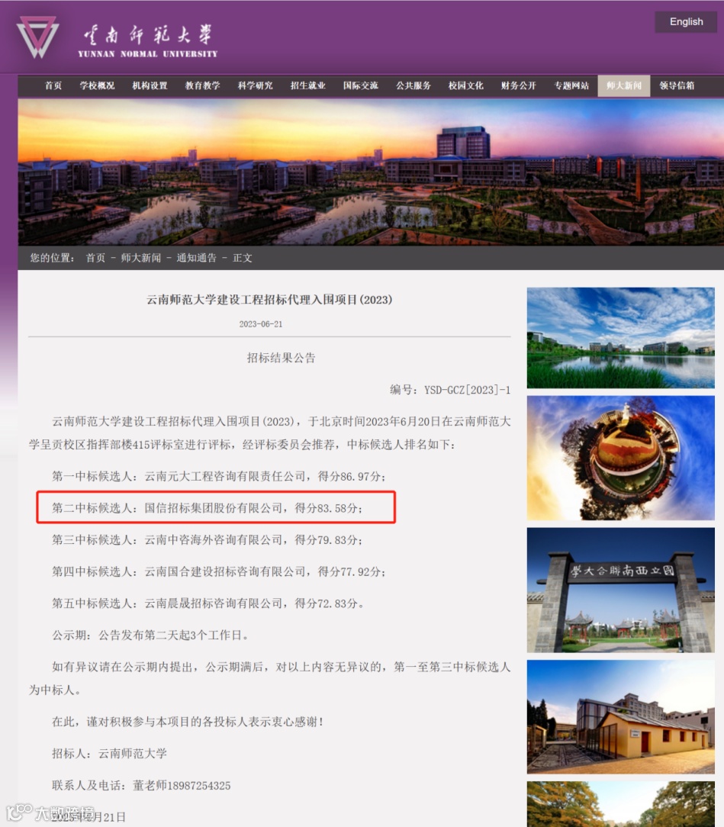
Task: Open the yellow old-classroom building thumbnail
Action: click(621, 717)
